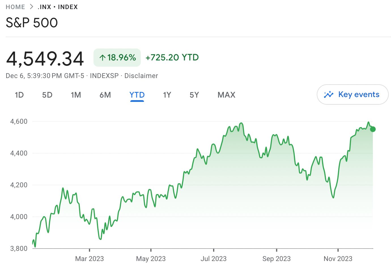Click the breadcrumb chevron after HOME

[31, 7]
